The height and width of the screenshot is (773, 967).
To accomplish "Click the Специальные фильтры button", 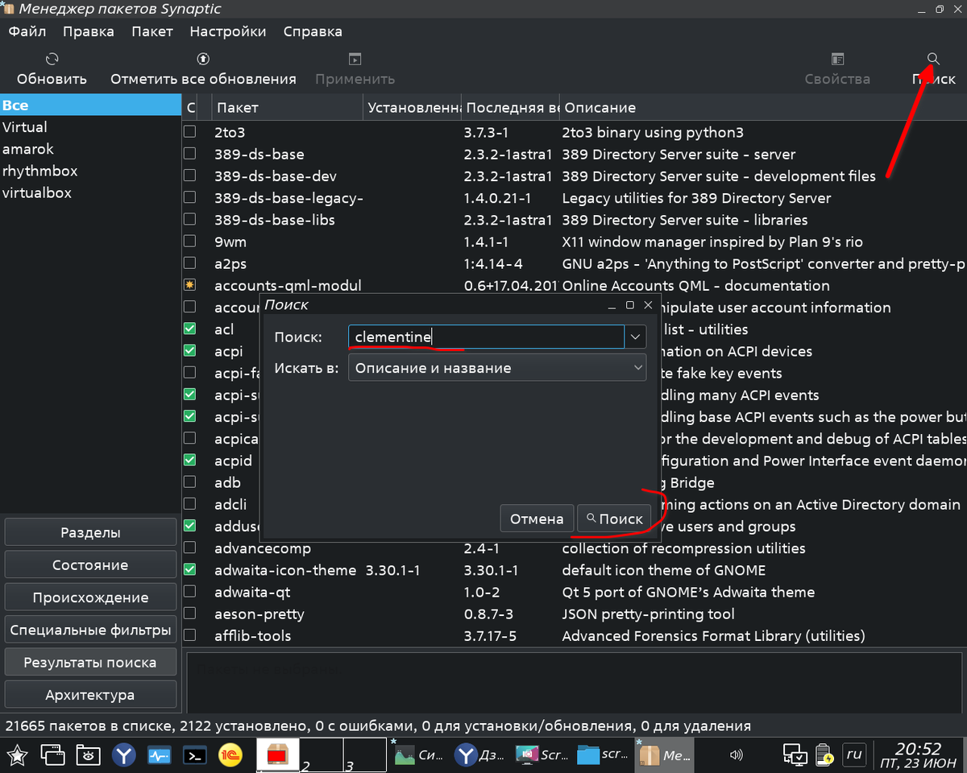I will click(90, 630).
